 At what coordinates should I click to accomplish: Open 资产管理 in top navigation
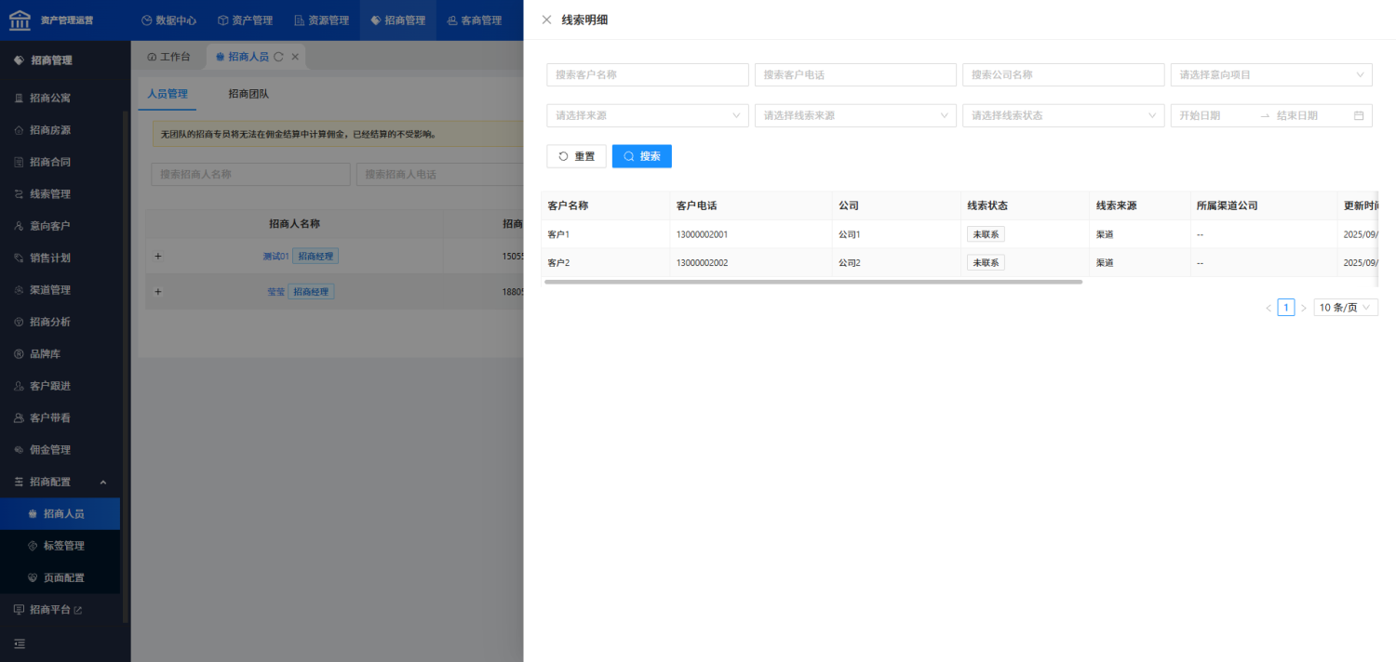245,20
